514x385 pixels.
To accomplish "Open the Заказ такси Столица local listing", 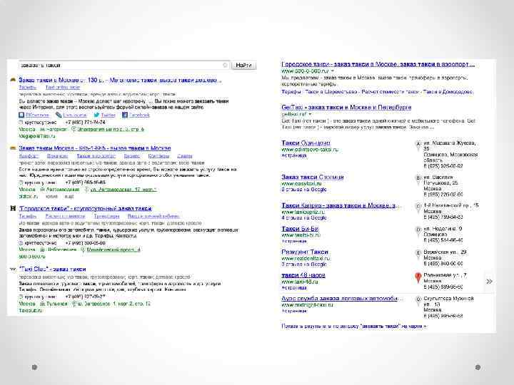I will click(x=313, y=177).
